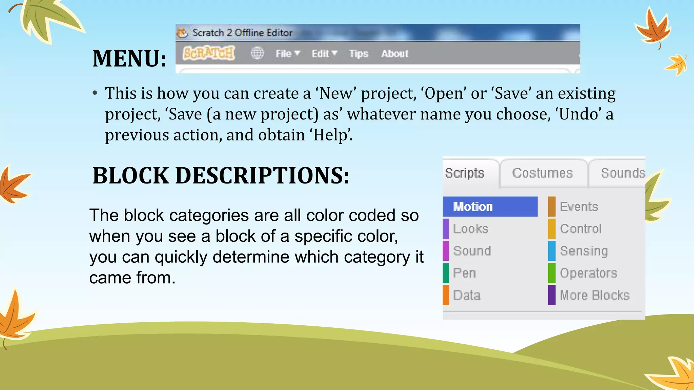694x390 pixels.
Task: Click the About menu item
Action: (394, 53)
